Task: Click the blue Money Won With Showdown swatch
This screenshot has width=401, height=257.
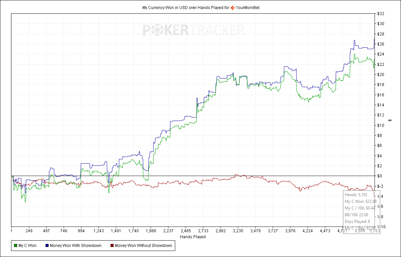Action: click(x=47, y=246)
